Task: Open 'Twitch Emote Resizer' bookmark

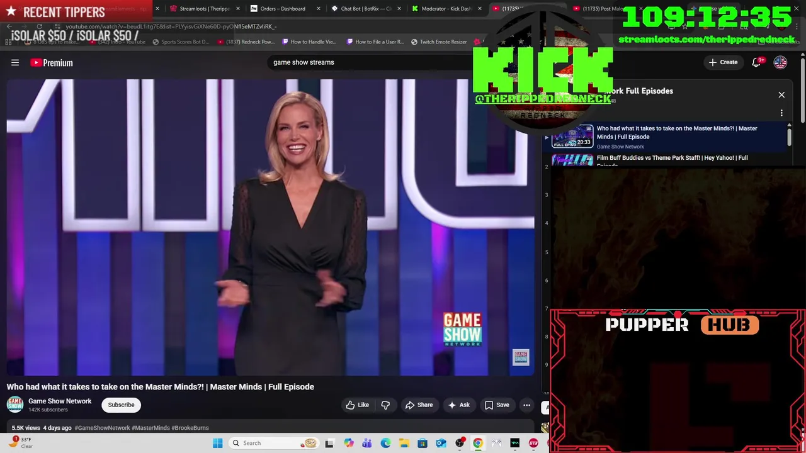Action: 439,42
